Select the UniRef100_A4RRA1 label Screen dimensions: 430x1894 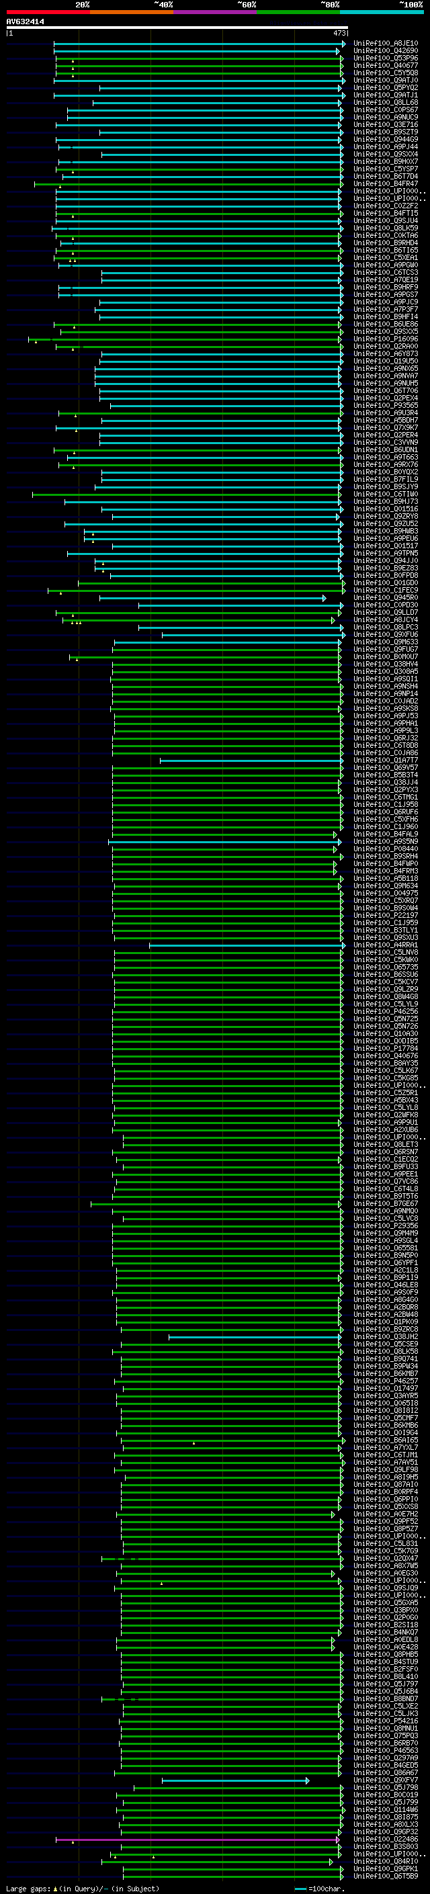click(386, 945)
